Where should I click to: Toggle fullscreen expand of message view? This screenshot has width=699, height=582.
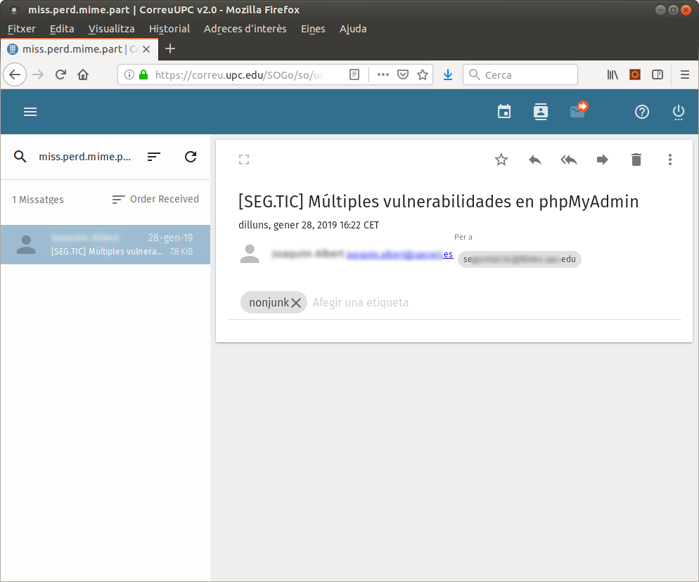244,160
